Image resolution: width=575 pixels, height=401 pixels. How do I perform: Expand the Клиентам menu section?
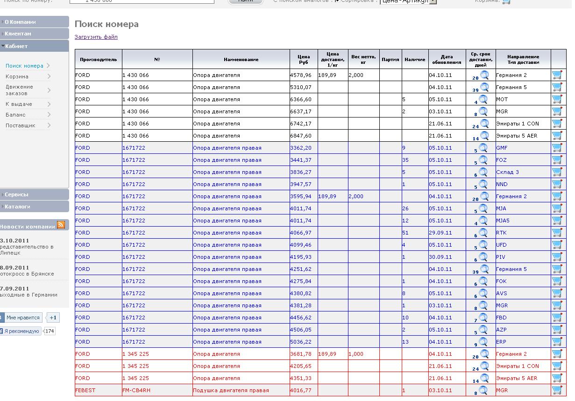35,34
